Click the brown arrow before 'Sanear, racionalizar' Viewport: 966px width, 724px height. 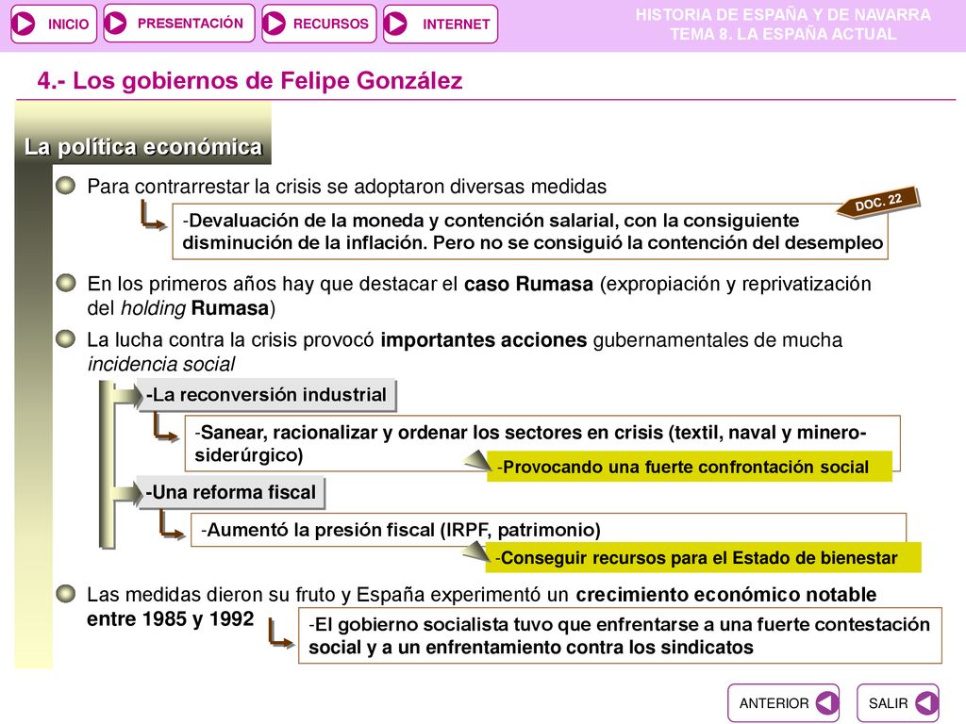coord(165,427)
